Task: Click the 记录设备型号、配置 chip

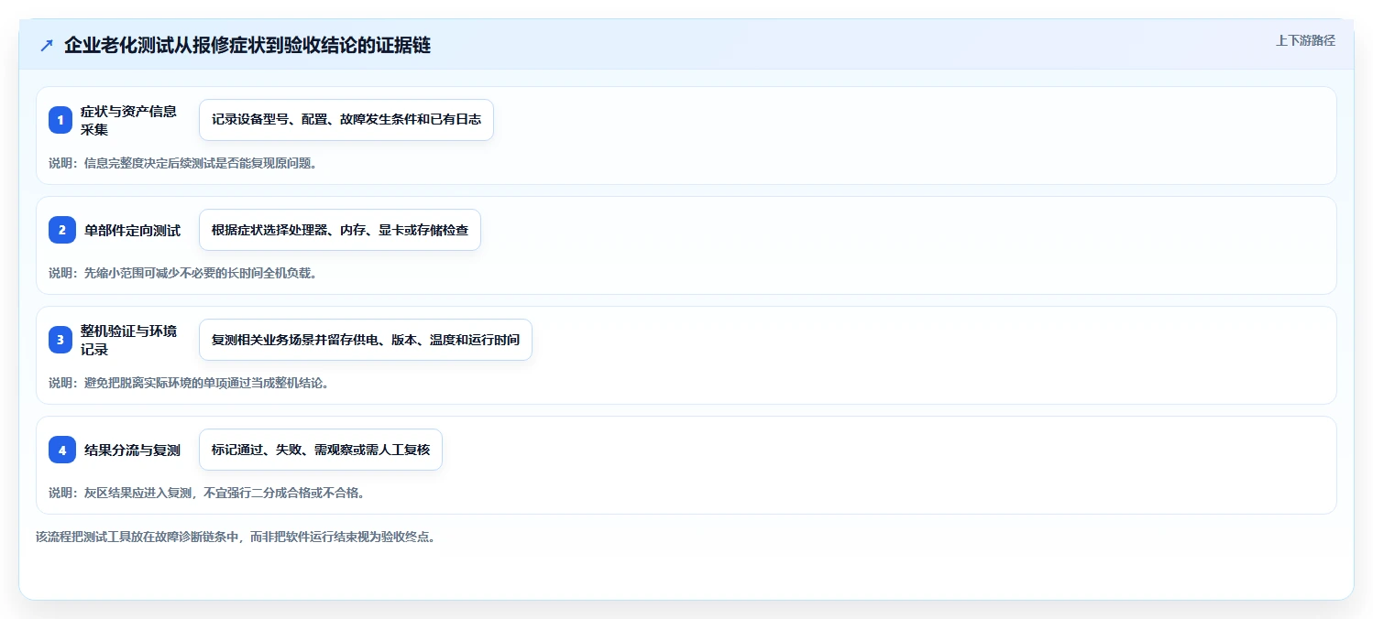Action: tap(346, 120)
